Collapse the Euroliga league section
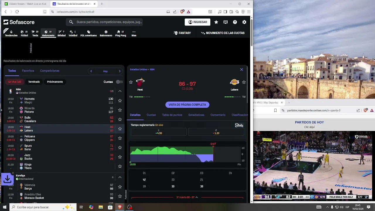The image size is (375, 211). point(120,177)
